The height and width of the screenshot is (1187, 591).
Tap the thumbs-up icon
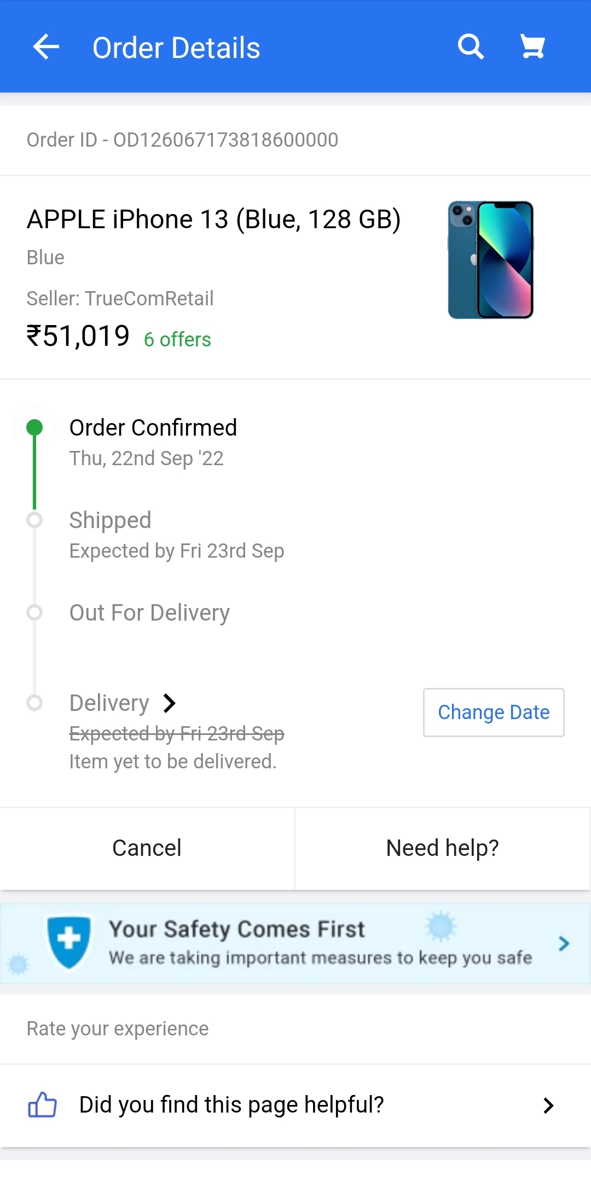[42, 1105]
